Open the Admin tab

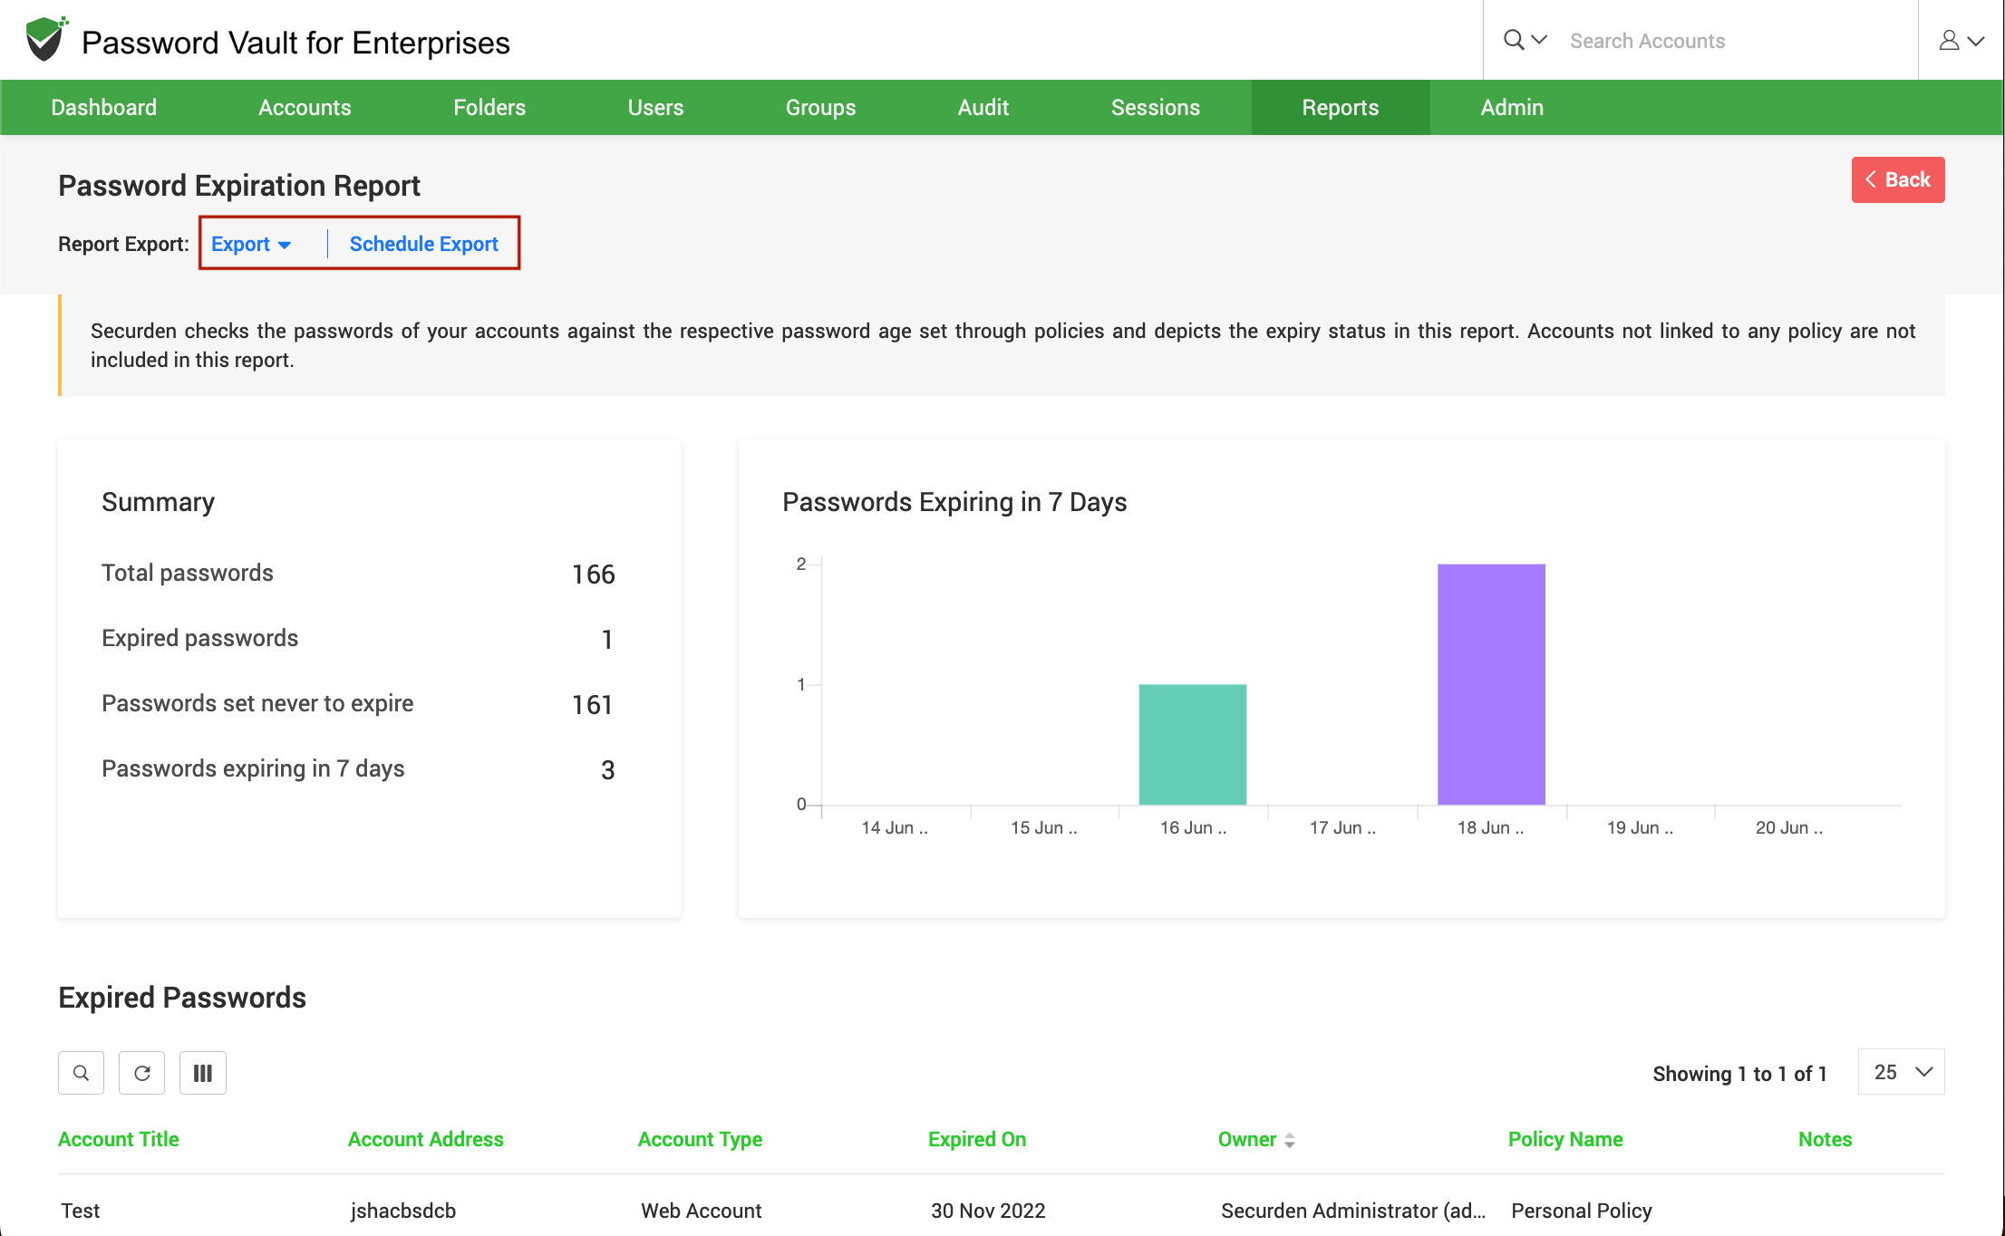tap(1511, 107)
